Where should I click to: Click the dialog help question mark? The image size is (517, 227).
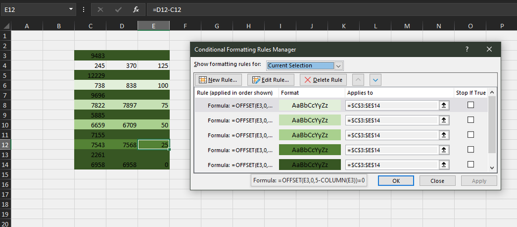467,49
